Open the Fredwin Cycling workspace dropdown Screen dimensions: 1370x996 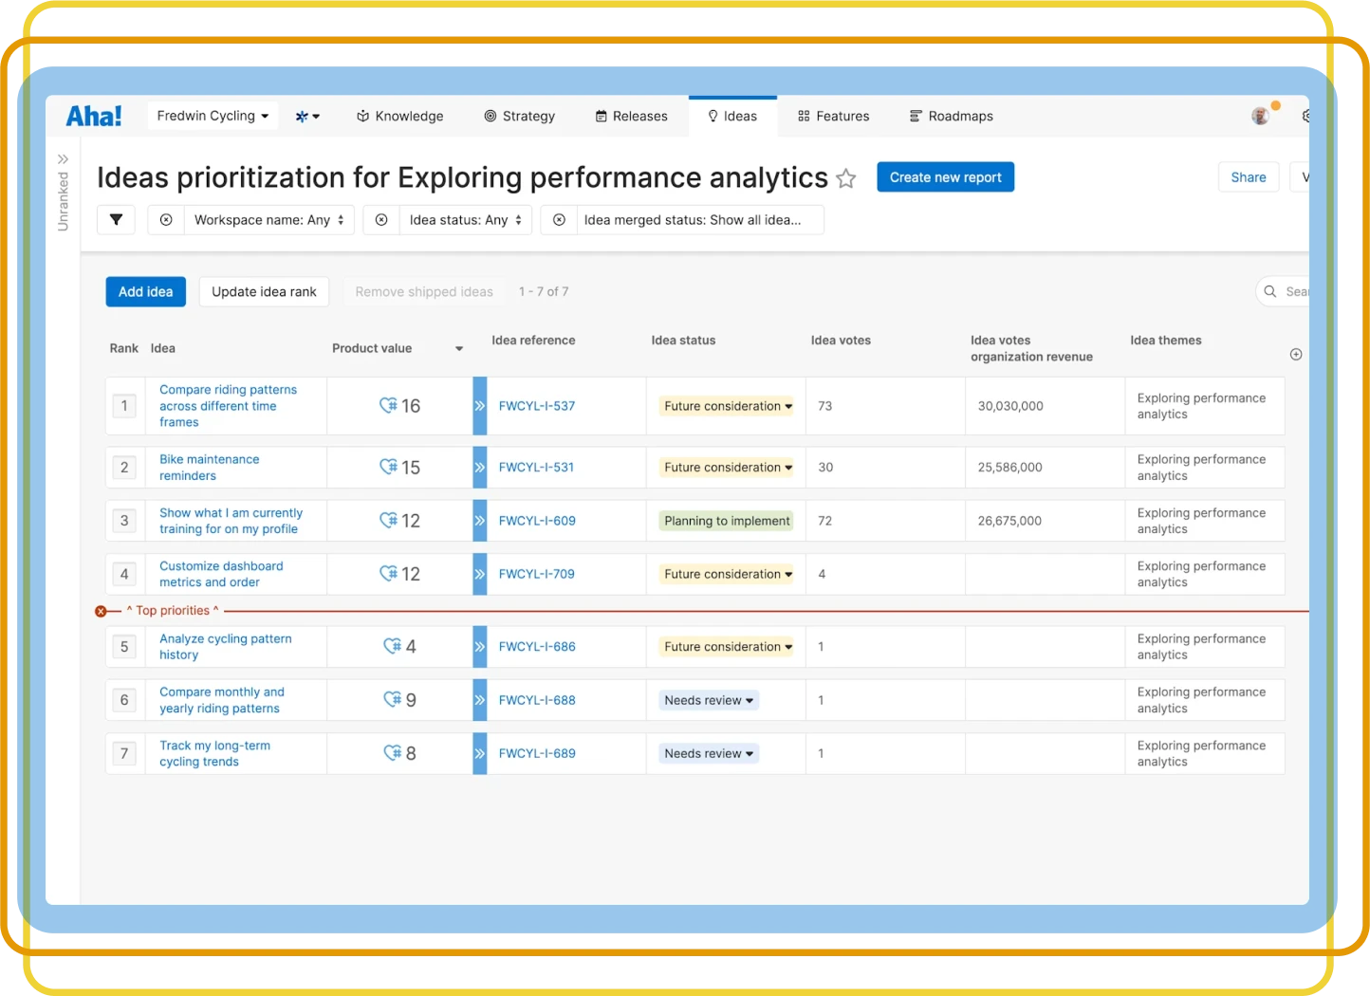[x=213, y=116]
